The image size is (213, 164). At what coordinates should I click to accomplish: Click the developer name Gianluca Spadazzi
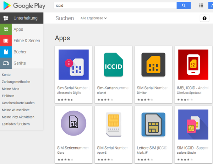click(189, 93)
